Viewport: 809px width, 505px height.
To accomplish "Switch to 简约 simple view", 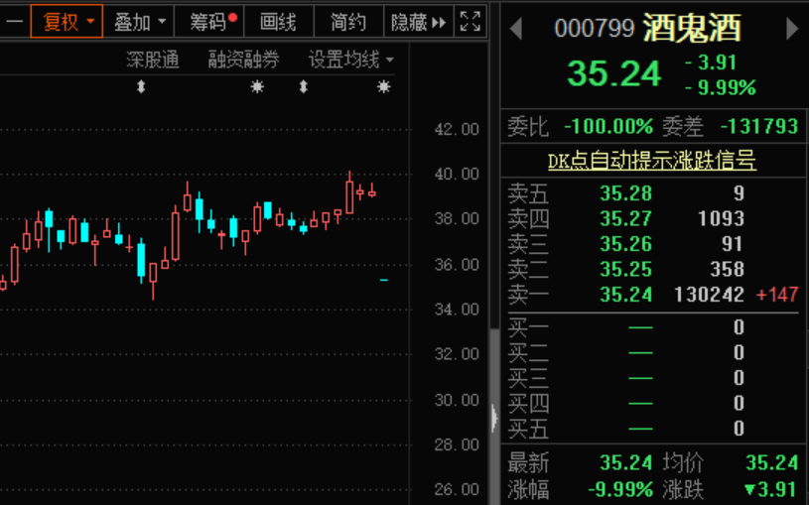I will point(348,21).
